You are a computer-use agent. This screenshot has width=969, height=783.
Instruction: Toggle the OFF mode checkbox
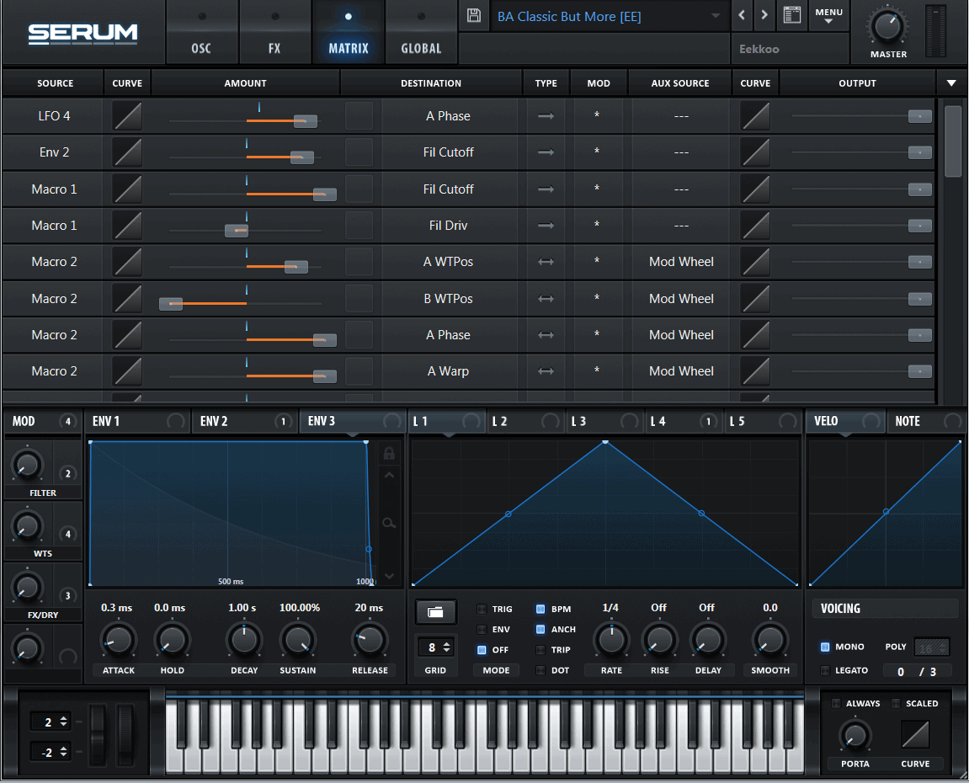(x=482, y=650)
